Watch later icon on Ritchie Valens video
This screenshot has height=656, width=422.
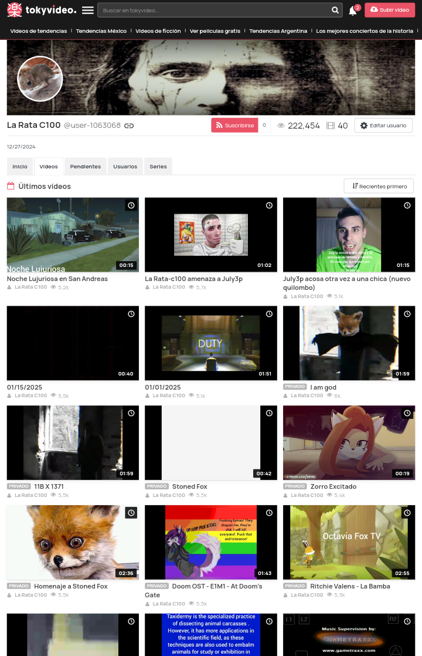[x=407, y=513]
